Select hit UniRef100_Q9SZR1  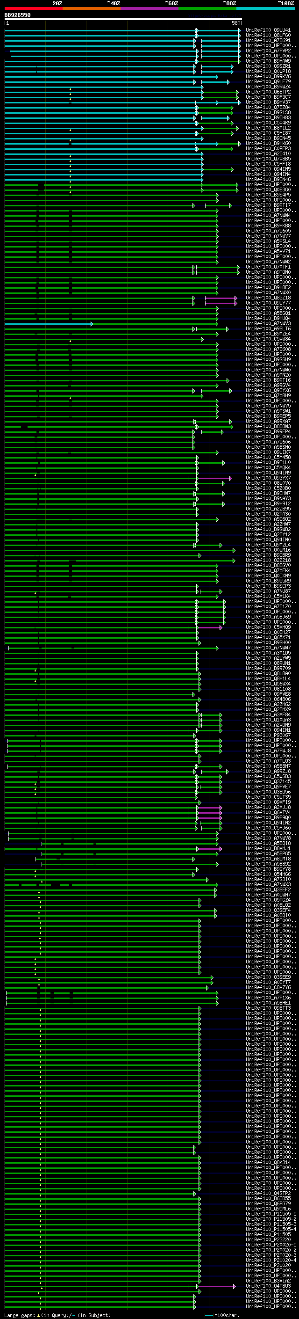[268, 66]
